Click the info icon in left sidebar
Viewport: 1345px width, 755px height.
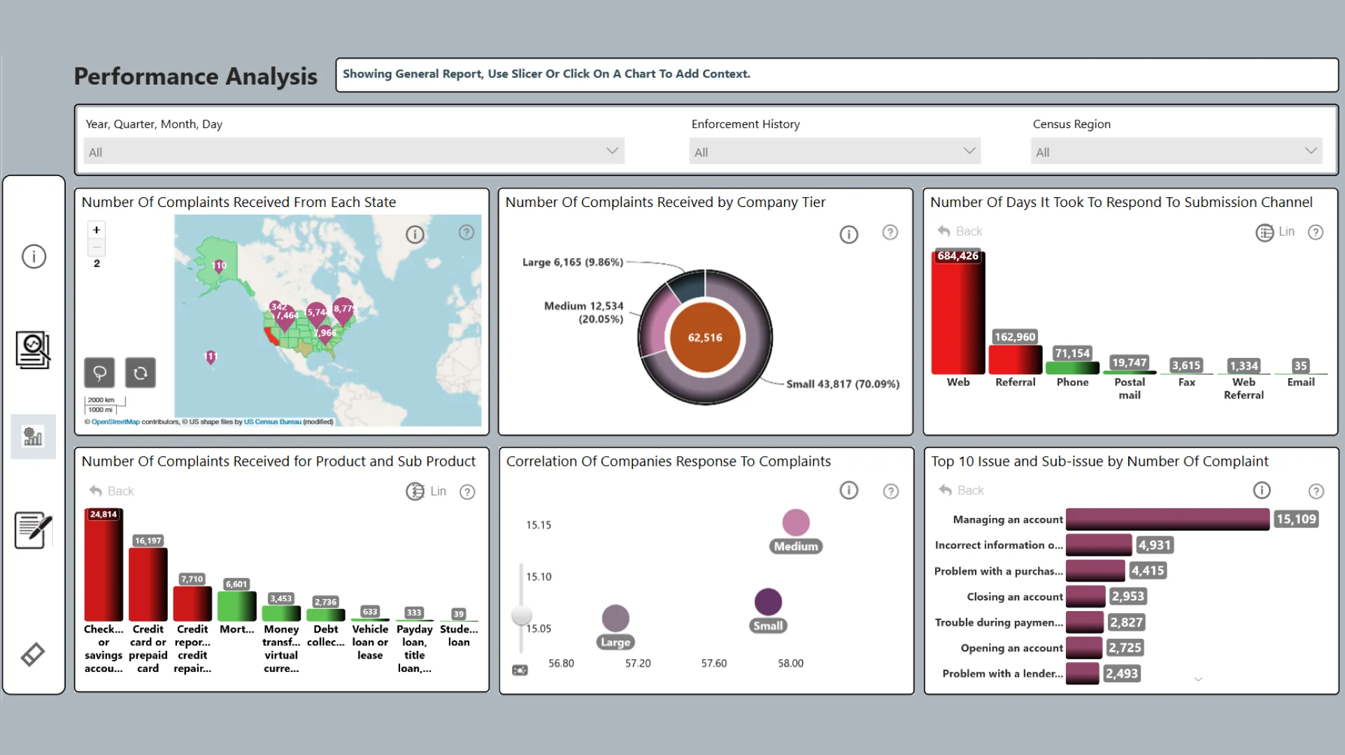click(x=34, y=257)
